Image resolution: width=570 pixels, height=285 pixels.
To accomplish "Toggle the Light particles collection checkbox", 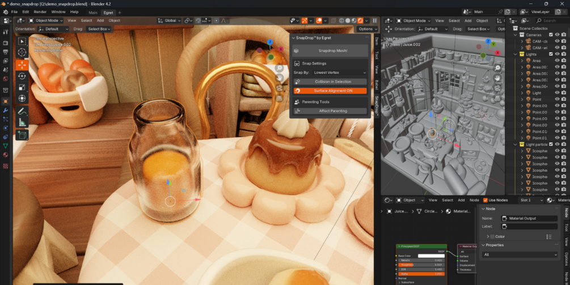I will pos(551,144).
